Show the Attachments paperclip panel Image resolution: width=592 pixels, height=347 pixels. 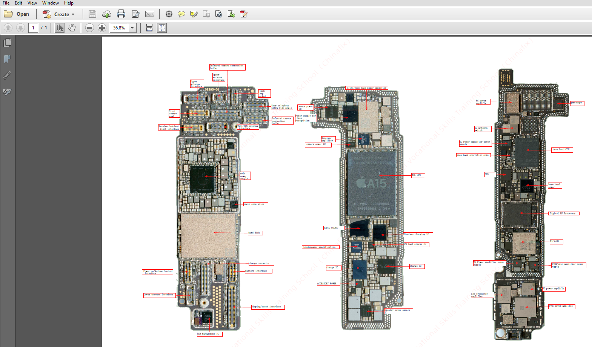[x=7, y=75]
